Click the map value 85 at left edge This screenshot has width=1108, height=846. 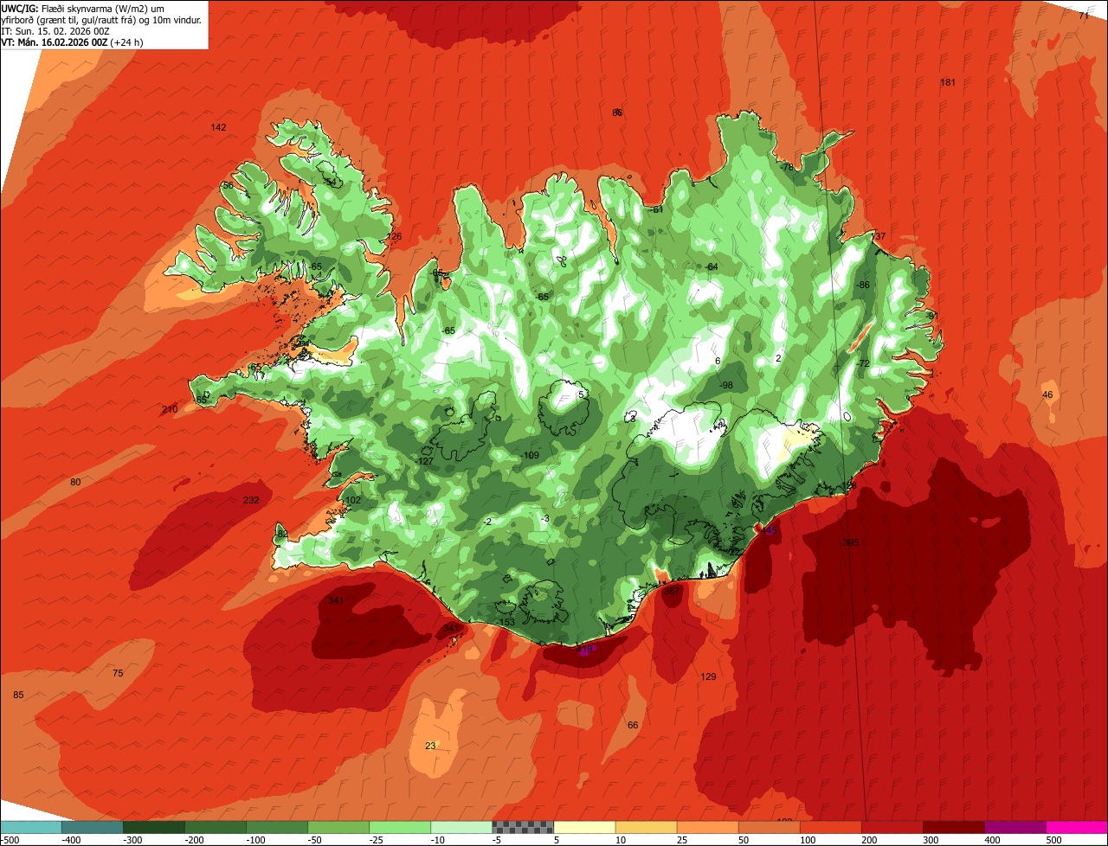[18, 695]
